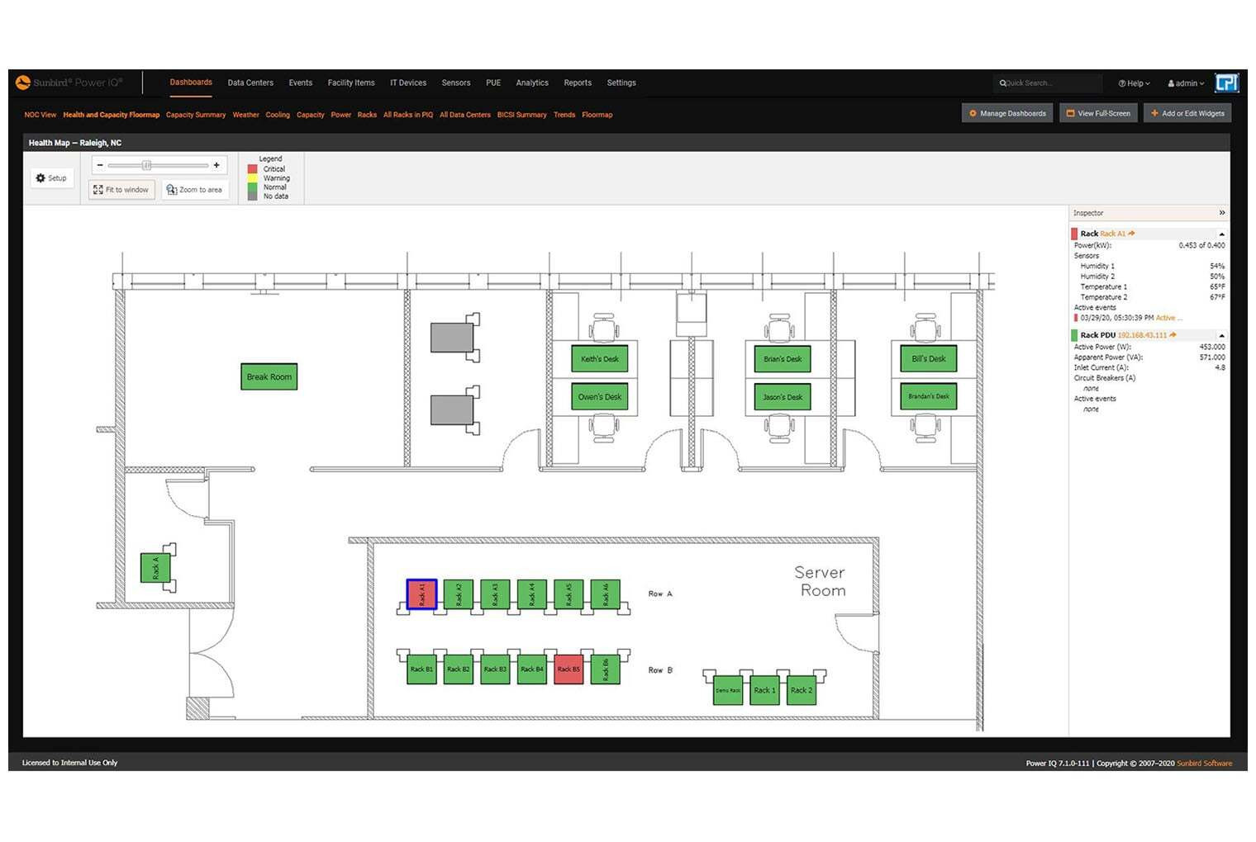Select the highlighted Rack A1 on floormap

(421, 594)
